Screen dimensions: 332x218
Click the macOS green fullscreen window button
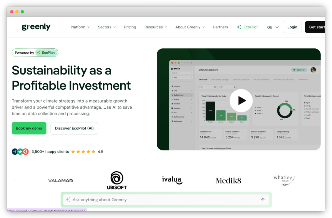coord(22,12)
